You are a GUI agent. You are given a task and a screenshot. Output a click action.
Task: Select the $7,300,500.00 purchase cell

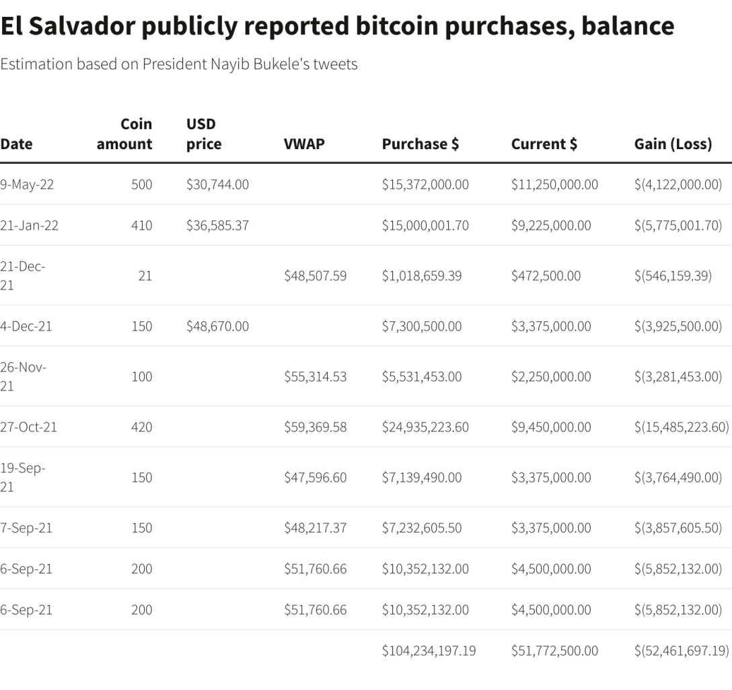click(422, 327)
